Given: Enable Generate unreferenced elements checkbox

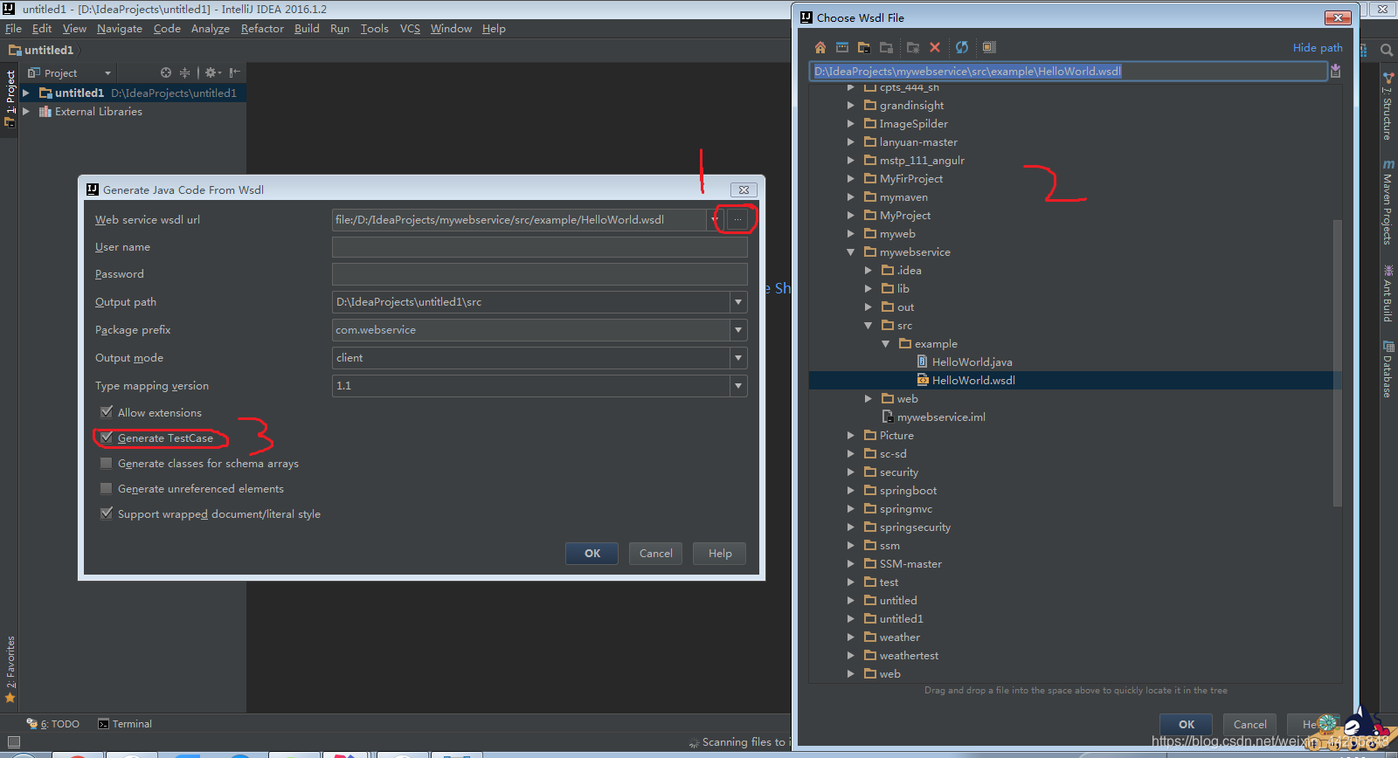Looking at the screenshot, I should 107,488.
